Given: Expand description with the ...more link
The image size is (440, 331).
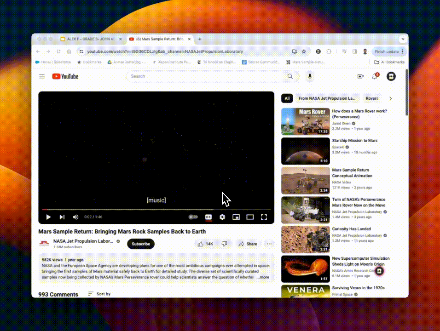Looking at the screenshot, I should pyautogui.click(x=263, y=277).
